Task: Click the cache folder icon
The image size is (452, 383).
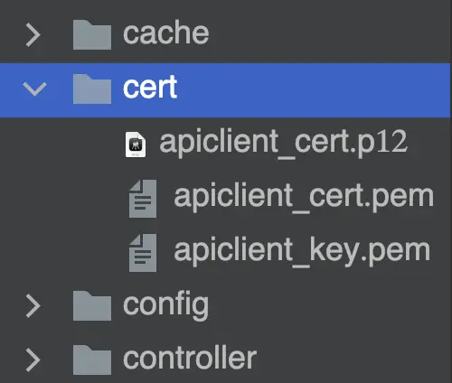Action: click(x=92, y=35)
